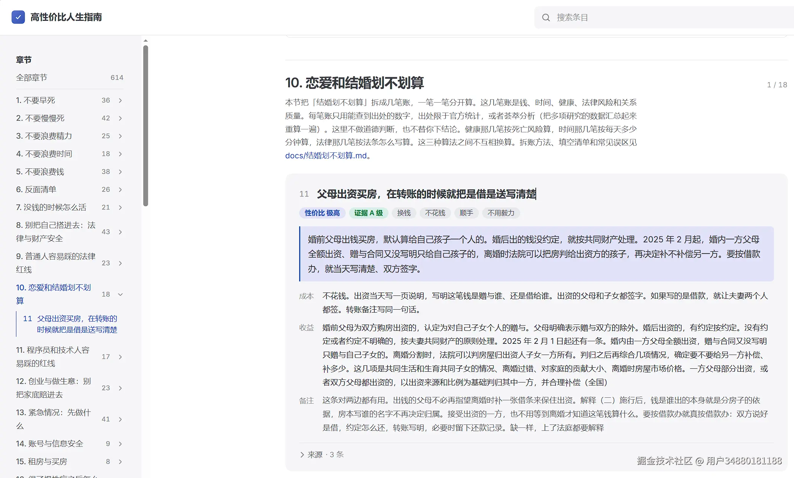Expand chevron for 1. 不要早死
This screenshot has width=794, height=478.
pos(120,100)
